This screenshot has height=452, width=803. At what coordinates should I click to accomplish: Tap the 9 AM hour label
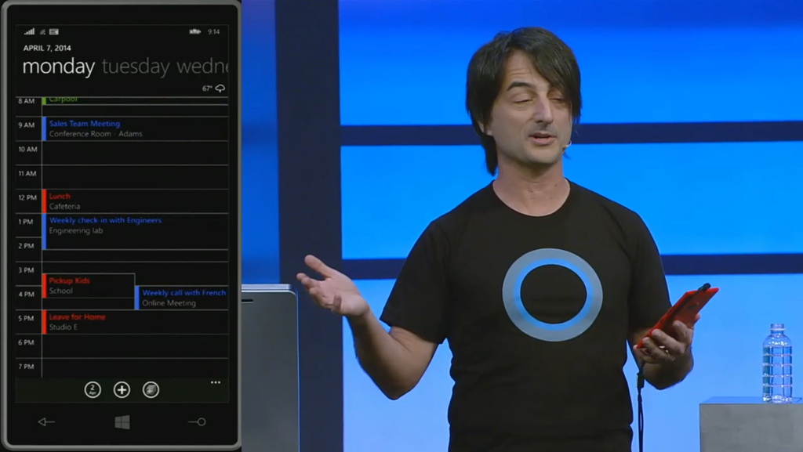tap(27, 125)
